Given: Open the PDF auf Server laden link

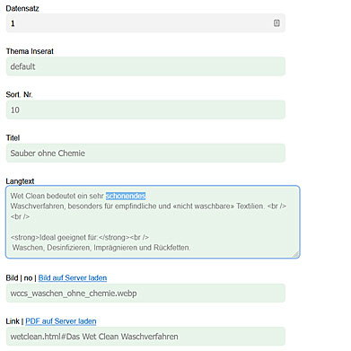Looking at the screenshot, I should [x=61, y=321].
